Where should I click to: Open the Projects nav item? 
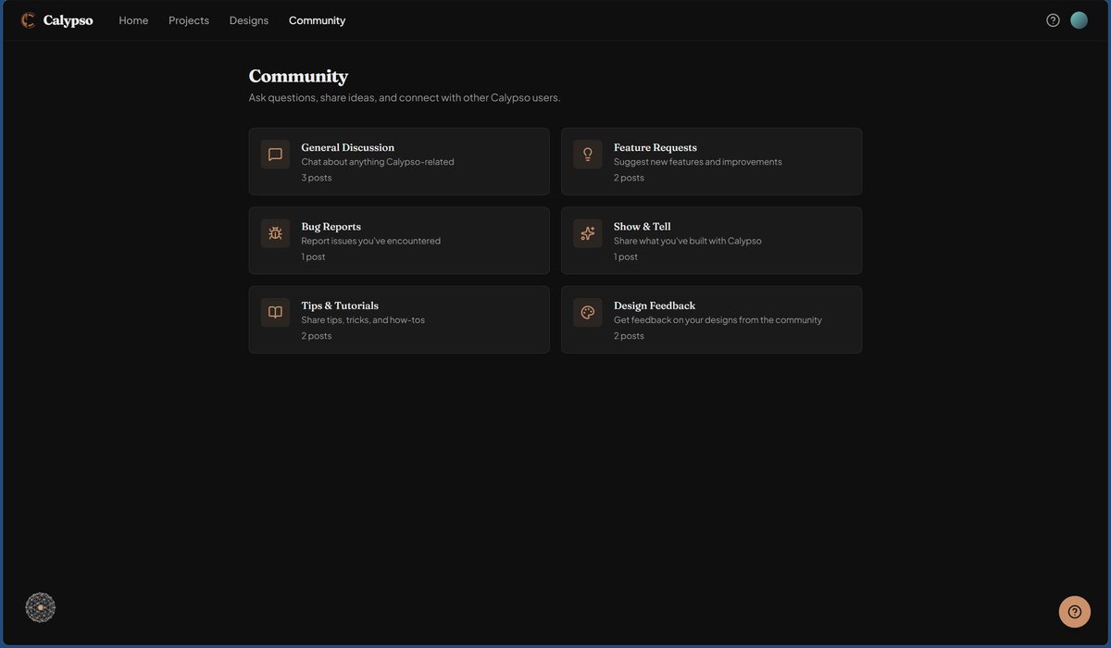[x=189, y=20]
